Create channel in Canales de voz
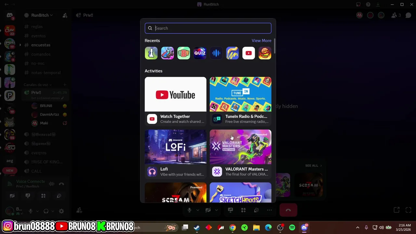 pyautogui.click(x=65, y=85)
